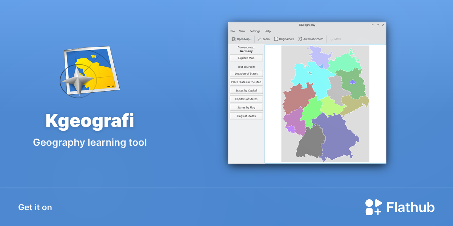
Task: Select the Zoom tool
Action: [263, 39]
